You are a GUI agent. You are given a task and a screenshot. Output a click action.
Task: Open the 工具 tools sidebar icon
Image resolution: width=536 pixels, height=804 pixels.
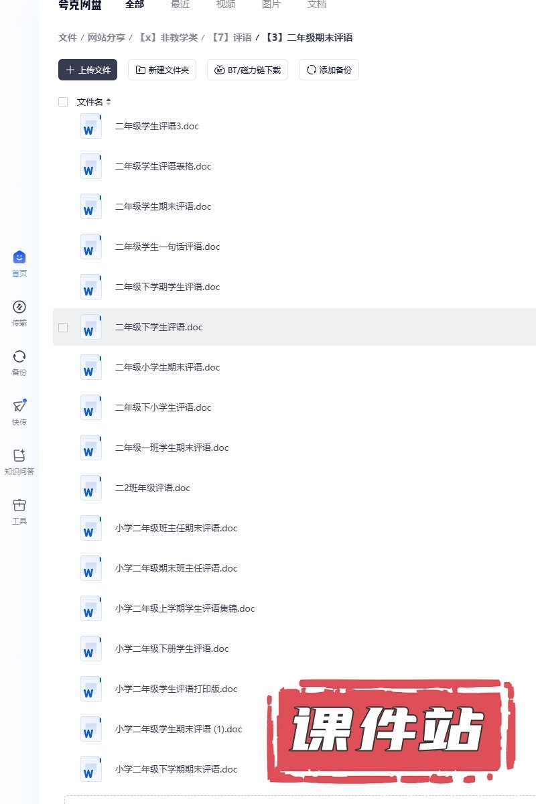19,505
